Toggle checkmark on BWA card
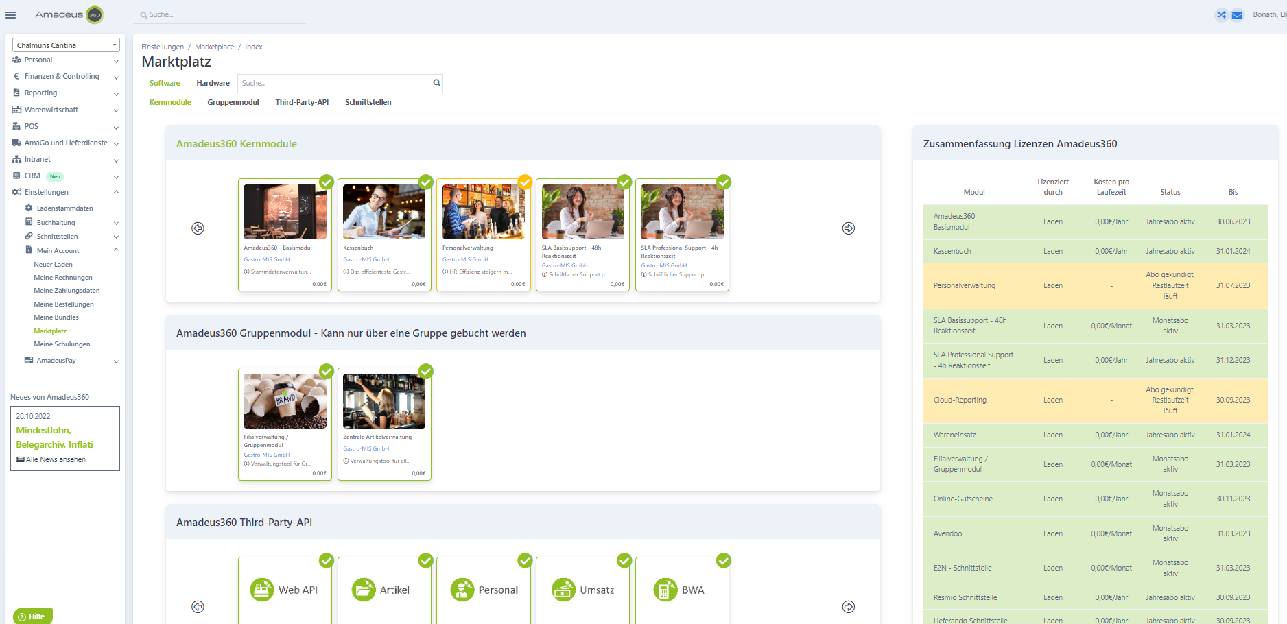The width and height of the screenshot is (1287, 624). (724, 560)
